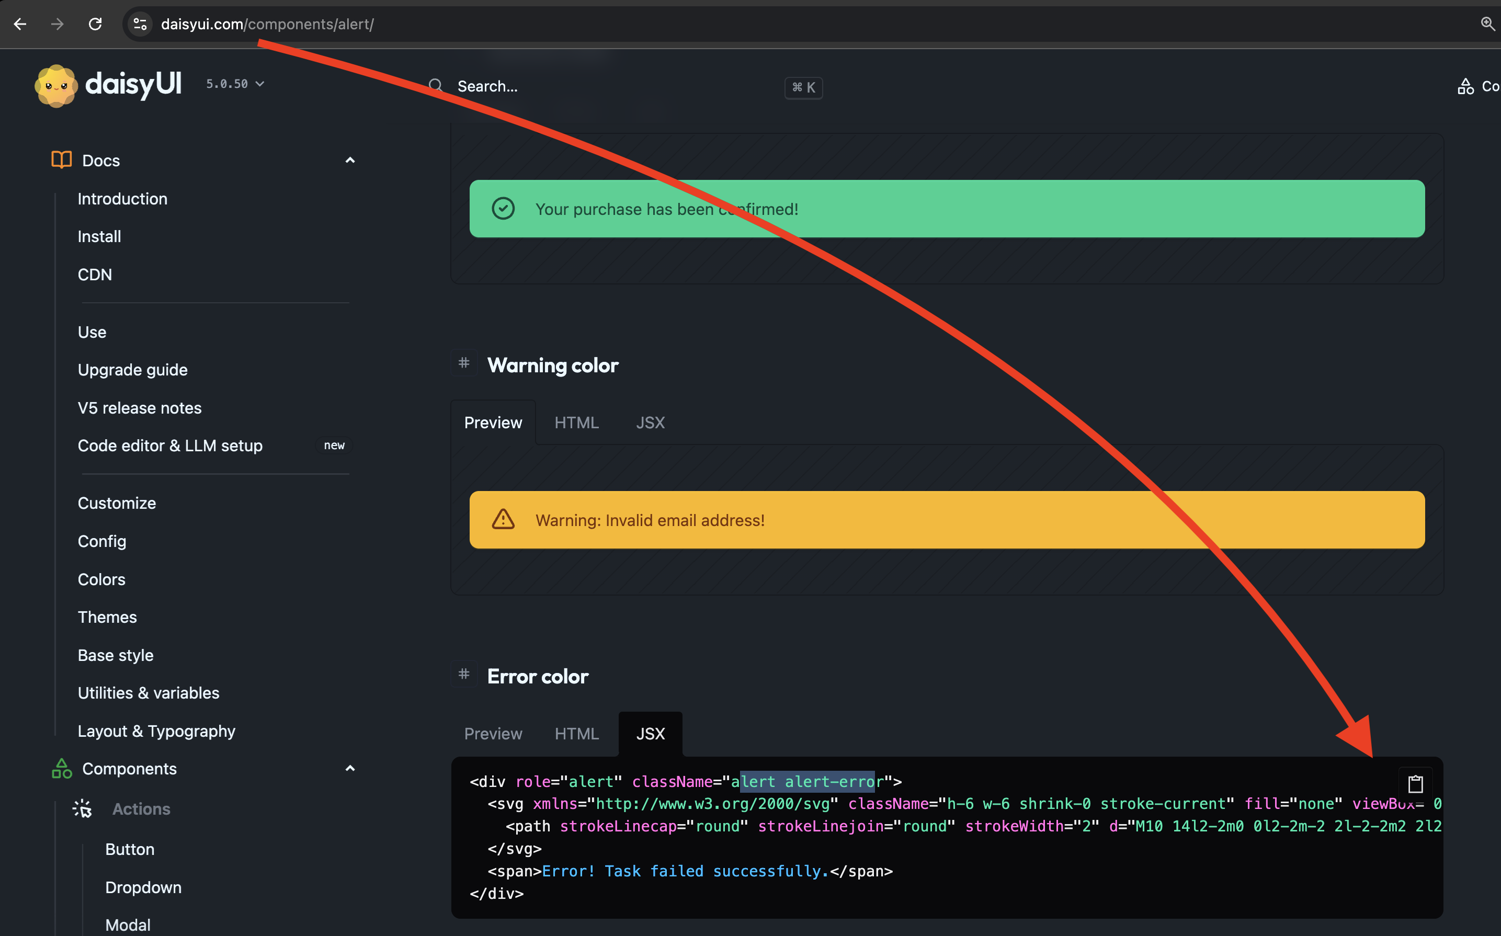Click the Error color heading
This screenshot has width=1501, height=936.
537,676
